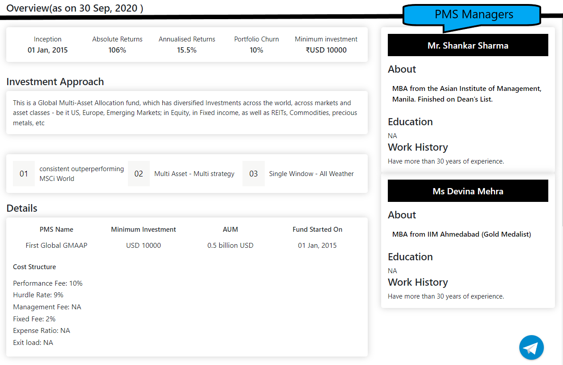Viewport: 563px width, 365px height.
Task: Click the Investment Approach heading
Action: coord(55,82)
